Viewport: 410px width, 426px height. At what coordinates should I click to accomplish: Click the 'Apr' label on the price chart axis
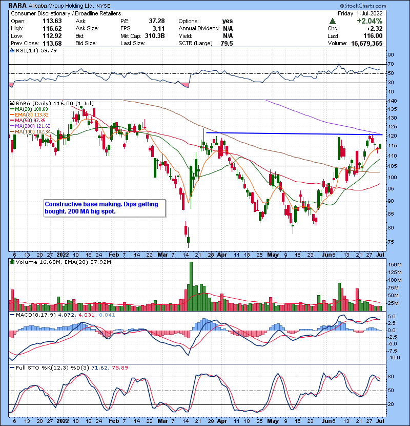222,255
